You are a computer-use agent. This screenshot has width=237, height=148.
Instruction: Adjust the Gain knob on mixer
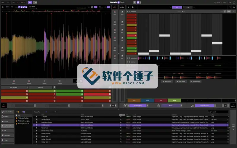coord(114,12)
